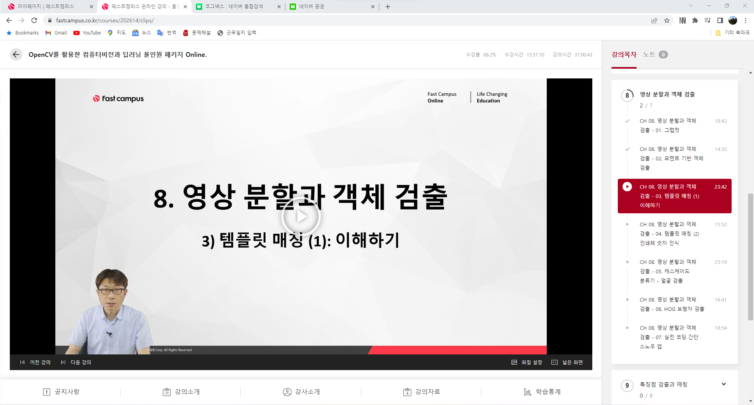The height and width of the screenshot is (405, 754).
Task: Open the YouTube bookmark
Action: click(x=87, y=33)
